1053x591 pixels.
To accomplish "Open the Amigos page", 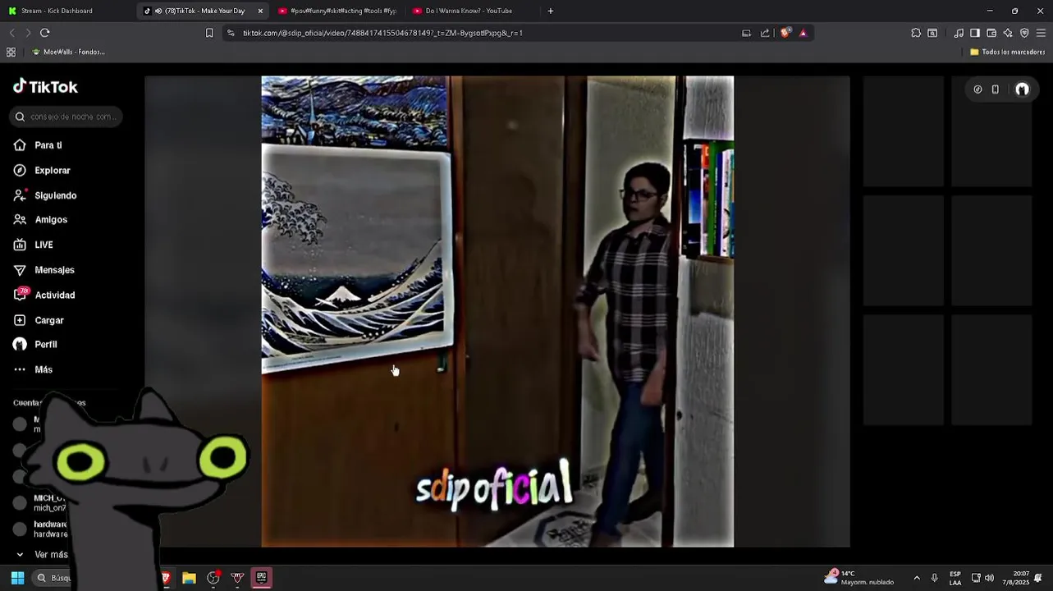I will click(40, 220).
